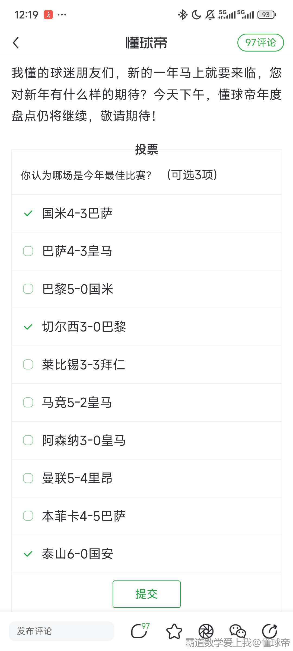Tap the back arrow icon
The width and height of the screenshot is (293, 651).
16,43
